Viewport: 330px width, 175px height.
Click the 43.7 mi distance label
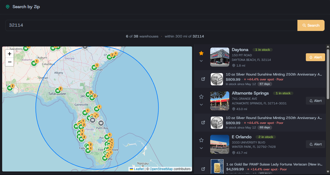pyautogui.click(x=240, y=152)
